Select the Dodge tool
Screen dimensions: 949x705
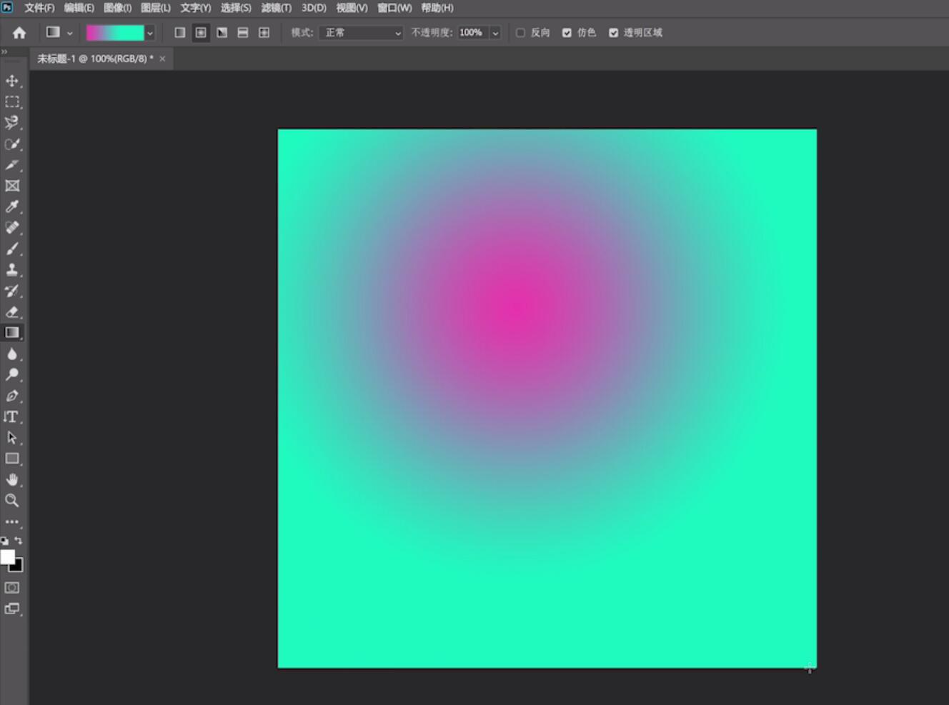click(12, 375)
